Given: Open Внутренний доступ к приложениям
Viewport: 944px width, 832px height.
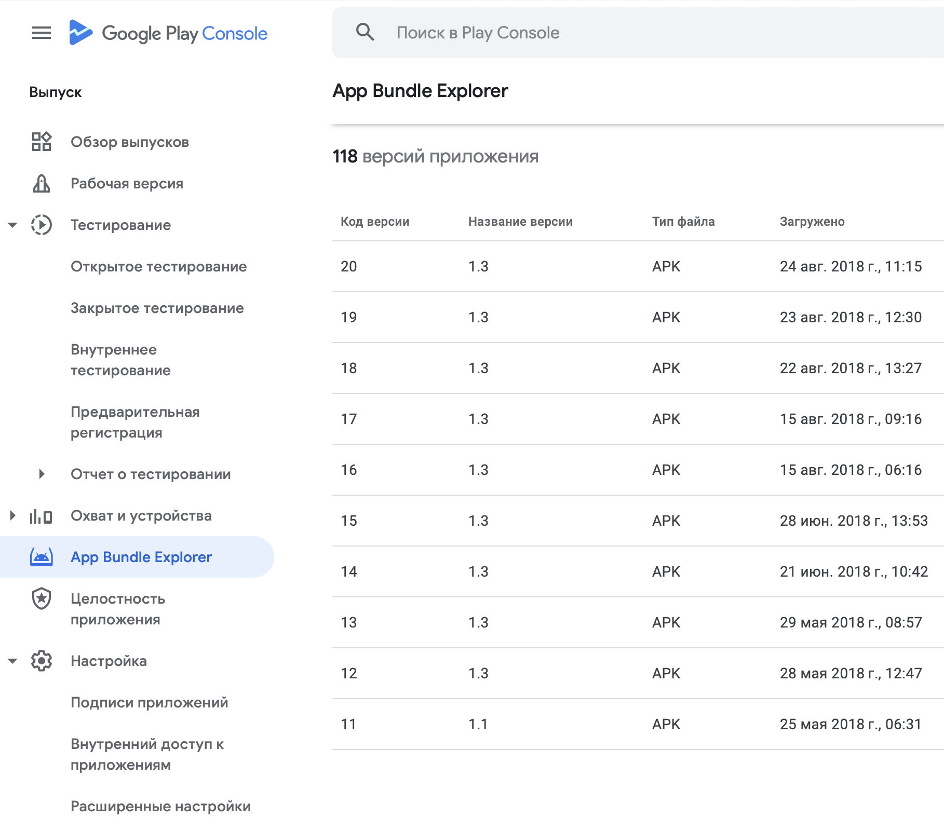Looking at the screenshot, I should (147, 754).
